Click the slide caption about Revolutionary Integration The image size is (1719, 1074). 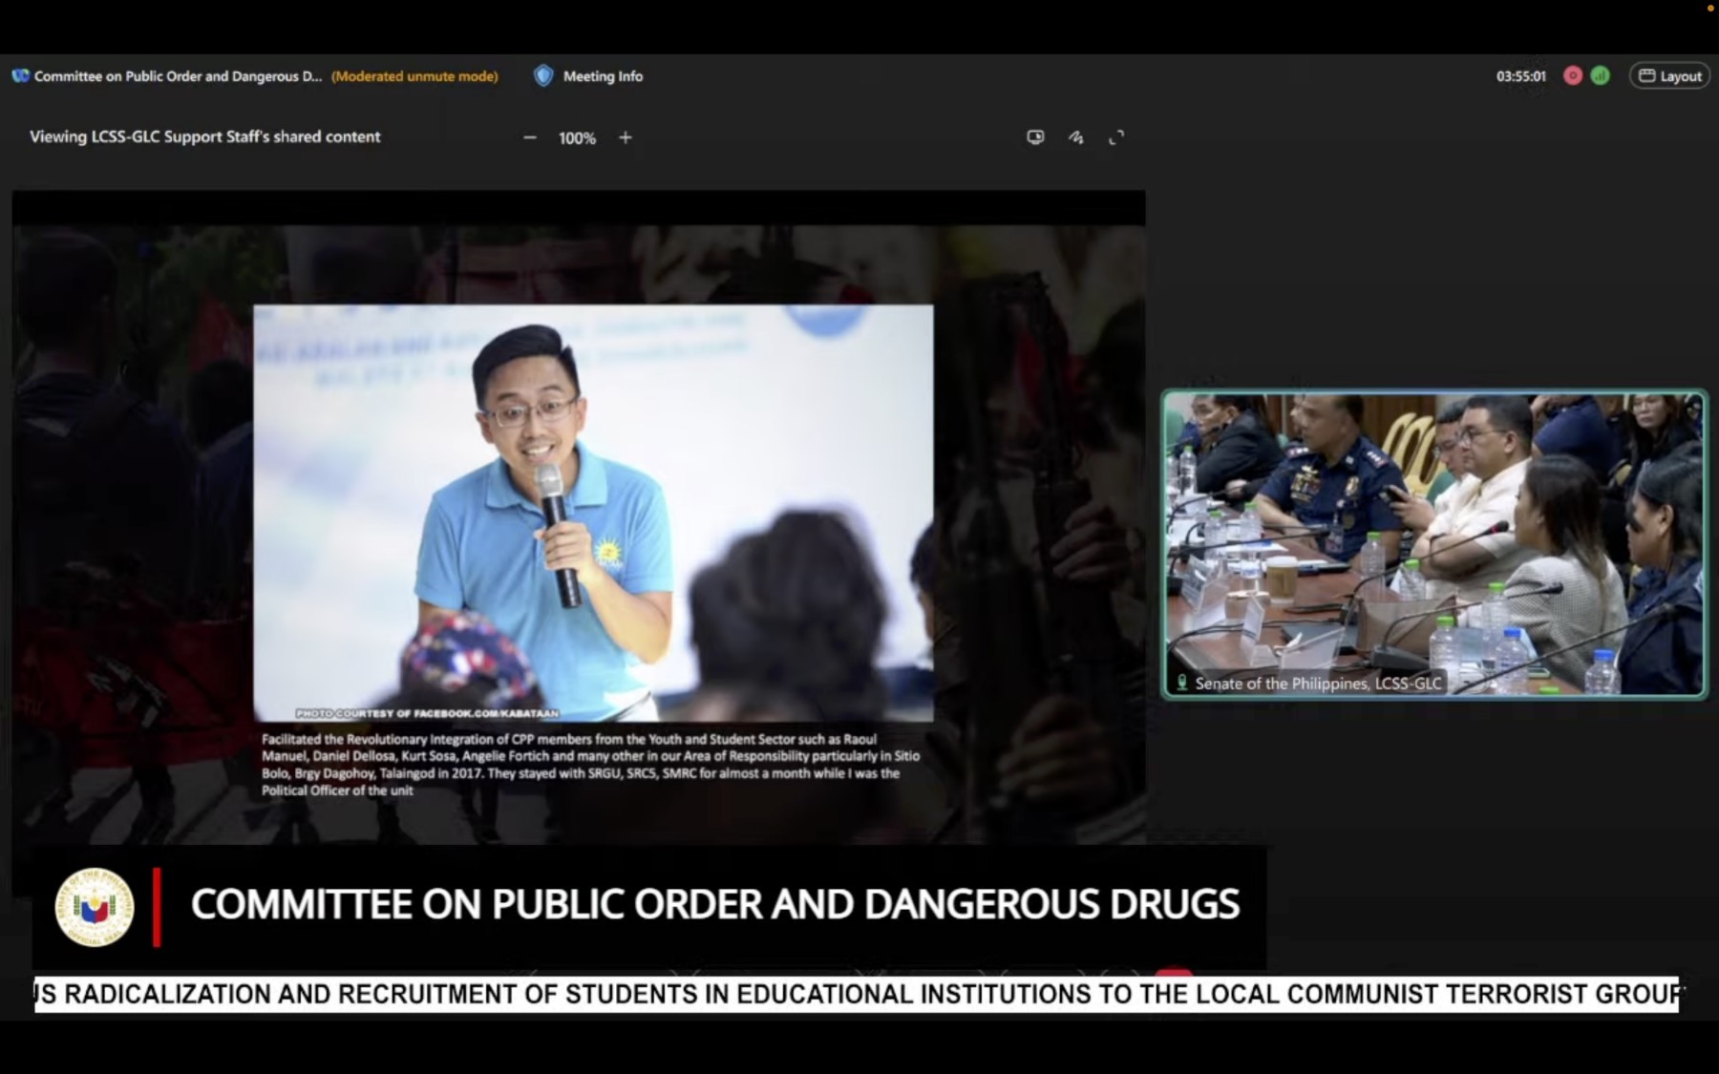pyautogui.click(x=590, y=765)
